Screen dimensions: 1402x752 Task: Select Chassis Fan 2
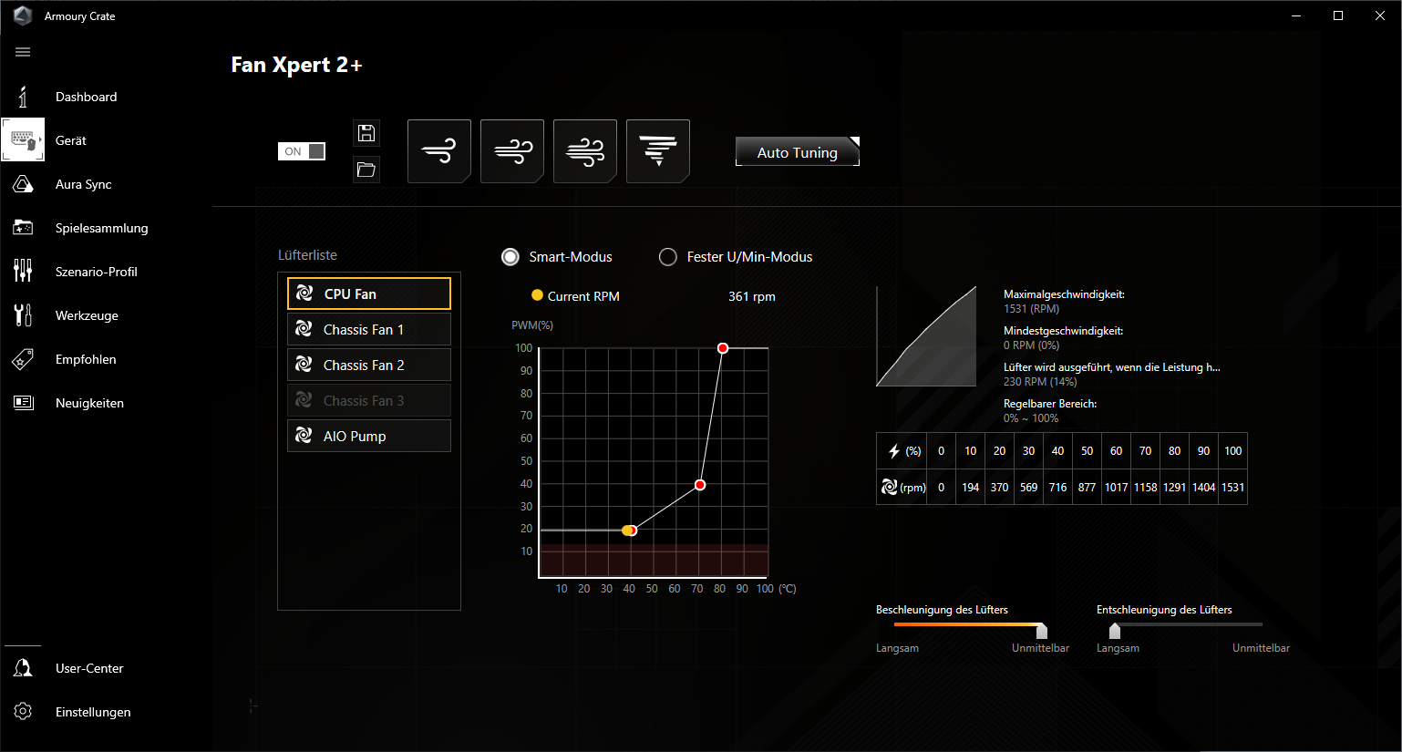pos(369,365)
